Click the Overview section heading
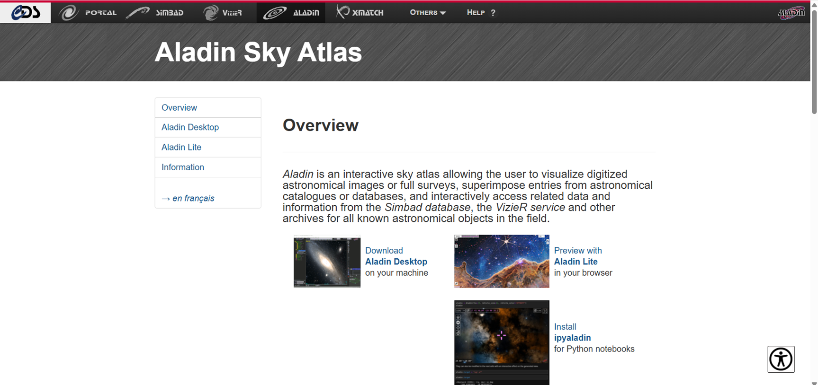This screenshot has height=385, width=818. pyautogui.click(x=321, y=125)
